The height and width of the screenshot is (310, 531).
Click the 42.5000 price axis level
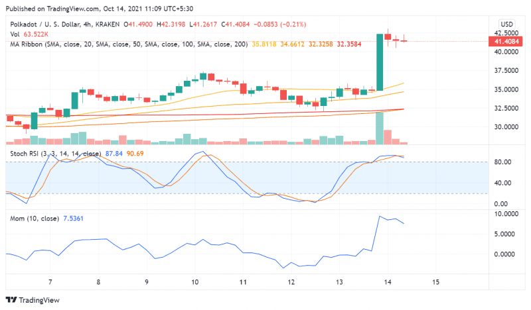click(506, 32)
